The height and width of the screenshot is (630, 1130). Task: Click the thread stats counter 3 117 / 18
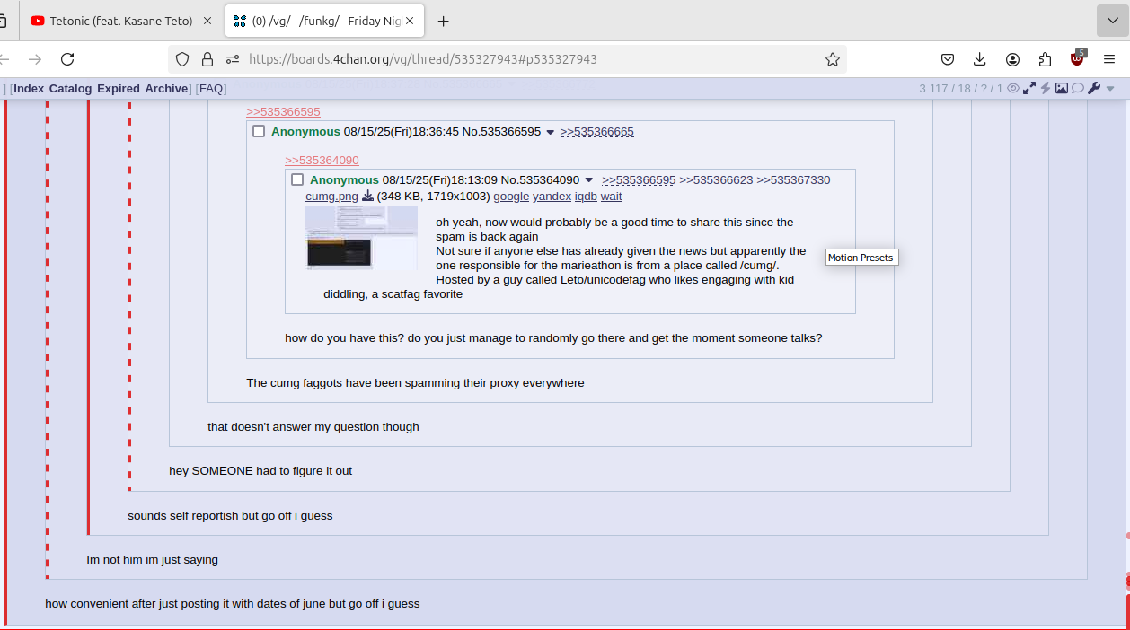961,88
